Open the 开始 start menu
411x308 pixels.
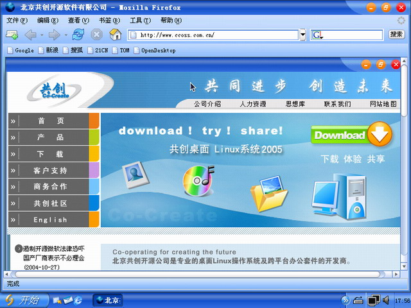[24, 300]
